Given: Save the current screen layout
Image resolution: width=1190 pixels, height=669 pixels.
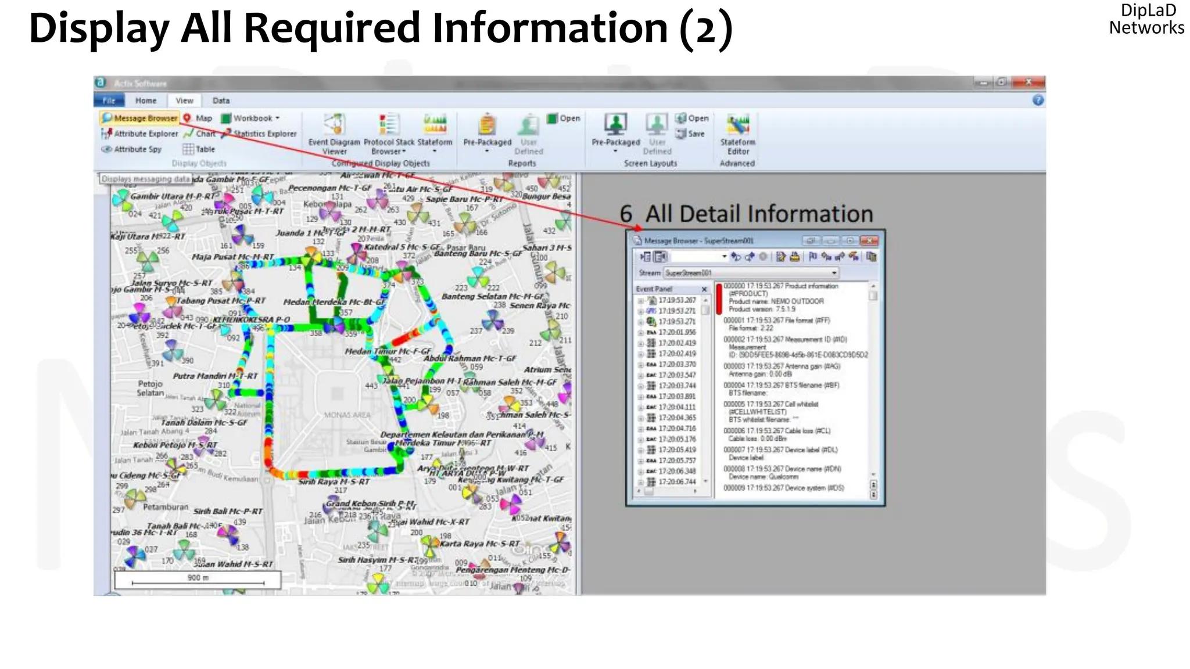Looking at the screenshot, I should coord(690,134).
